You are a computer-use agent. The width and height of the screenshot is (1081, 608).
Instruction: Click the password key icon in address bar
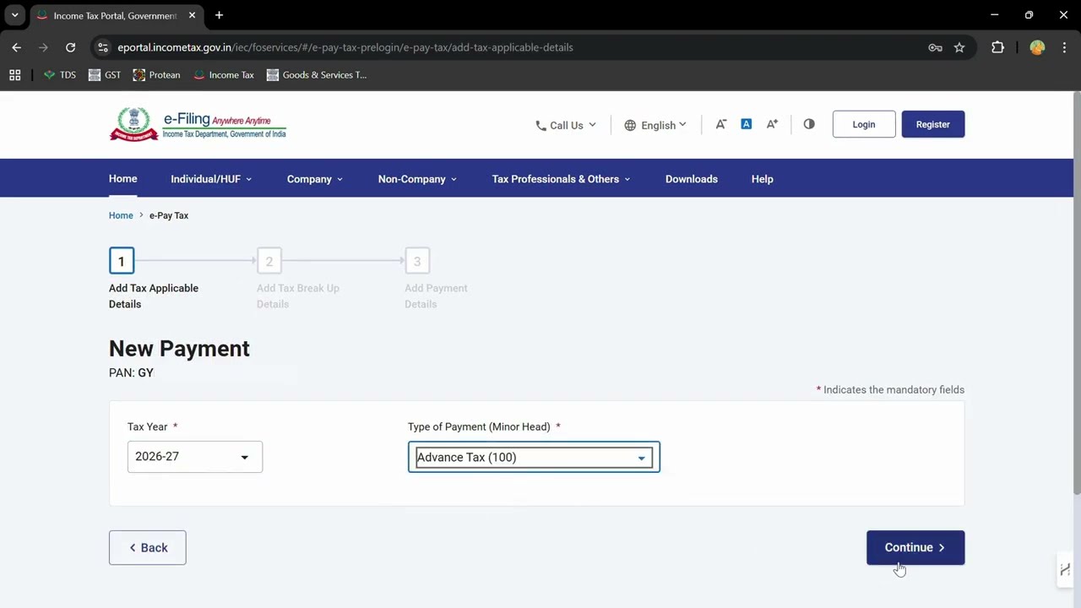pyautogui.click(x=935, y=47)
